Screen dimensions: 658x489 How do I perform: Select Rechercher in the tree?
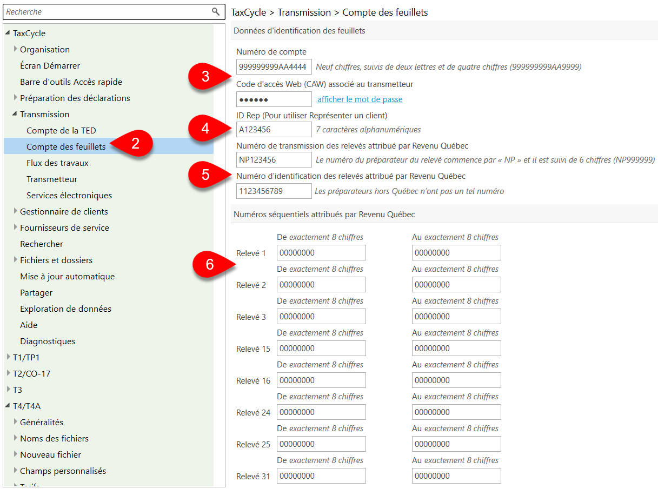click(42, 244)
